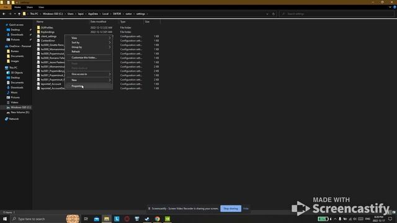Click the Forward navigation arrow
The width and height of the screenshot is (397, 223).
(x=10, y=14)
